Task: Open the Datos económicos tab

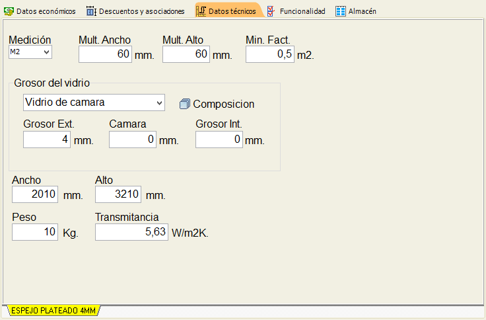Action: (x=40, y=11)
